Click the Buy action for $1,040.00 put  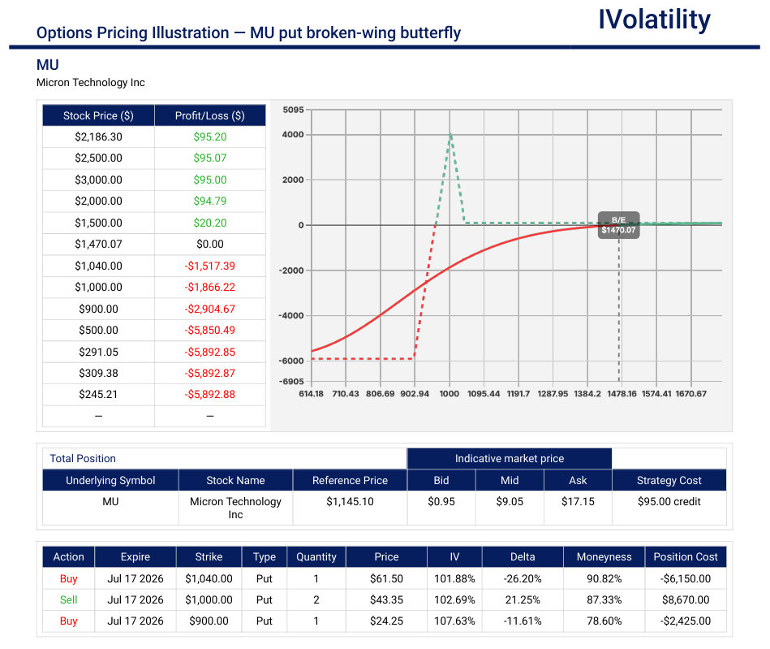point(69,578)
